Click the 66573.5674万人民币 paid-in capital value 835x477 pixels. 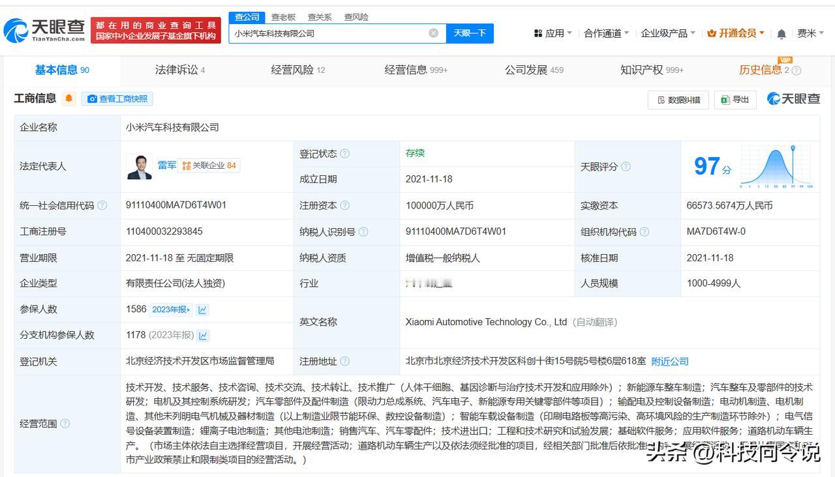(729, 205)
